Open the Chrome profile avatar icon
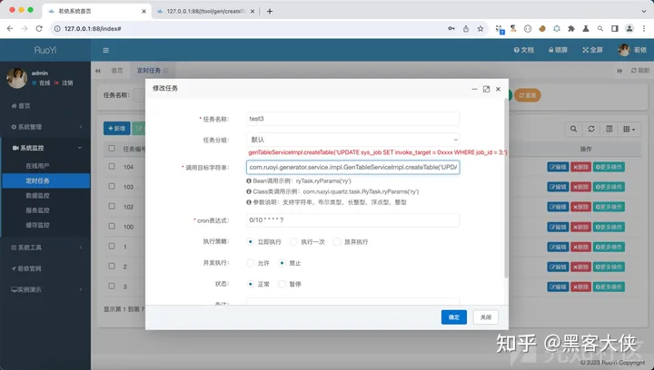This screenshot has height=370, width=654. (629, 29)
